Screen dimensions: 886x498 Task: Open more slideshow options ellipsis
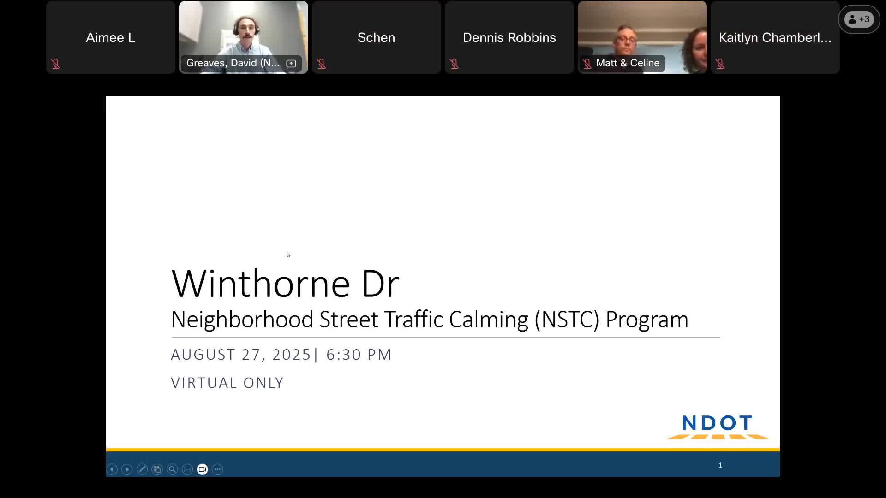coord(217,469)
